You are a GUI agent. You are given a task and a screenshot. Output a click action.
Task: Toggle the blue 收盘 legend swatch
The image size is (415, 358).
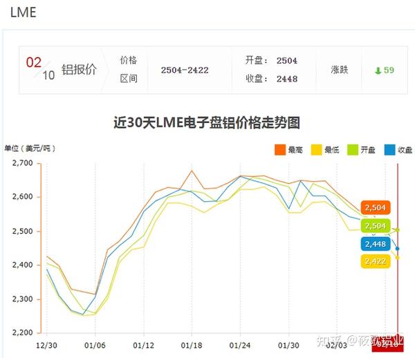[x=389, y=150]
